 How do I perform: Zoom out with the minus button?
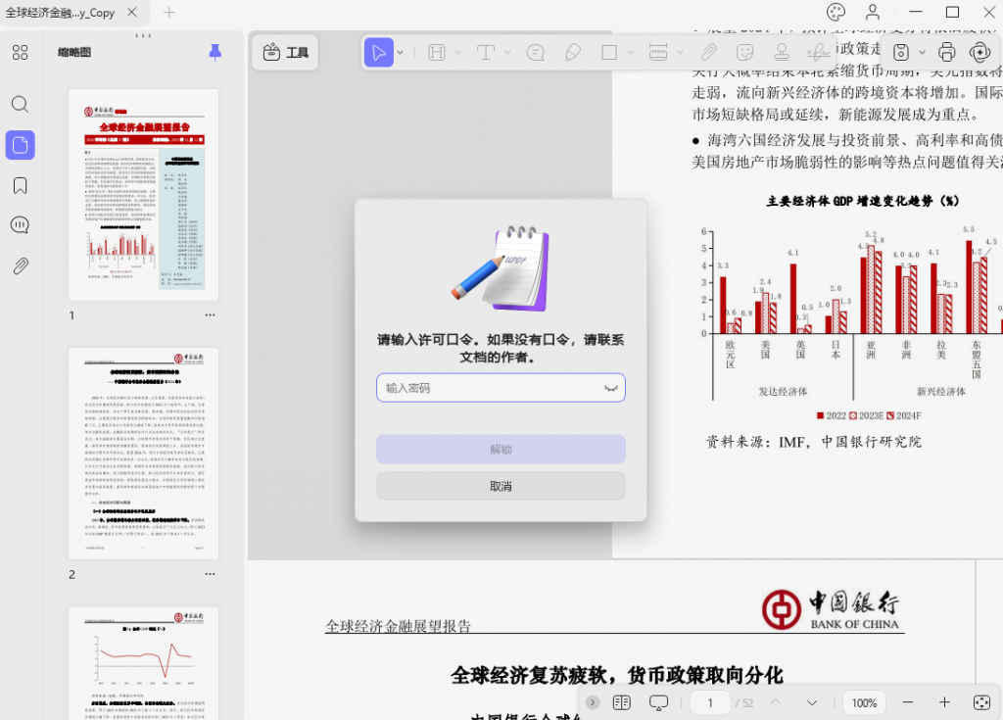click(908, 702)
